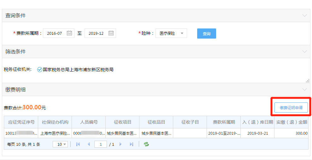This screenshot has height=160, width=312.
Task: Sort by 实缴（退）金额 column header
Action: click(291, 122)
